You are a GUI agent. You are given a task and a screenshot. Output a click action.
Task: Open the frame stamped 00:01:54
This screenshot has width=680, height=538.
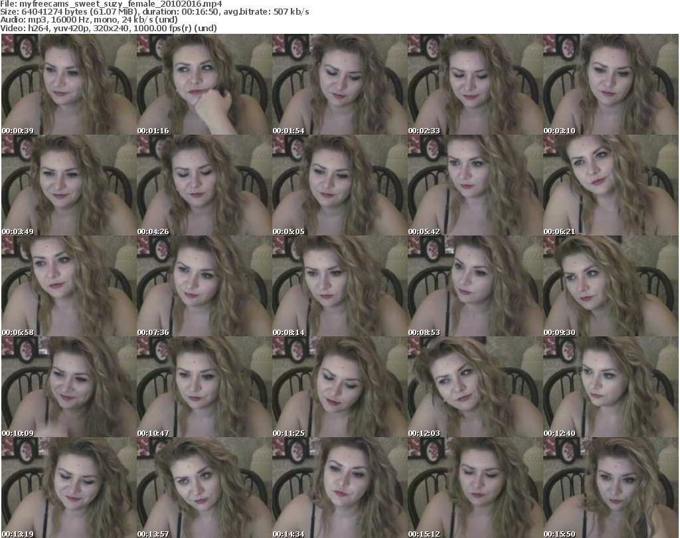339,84
